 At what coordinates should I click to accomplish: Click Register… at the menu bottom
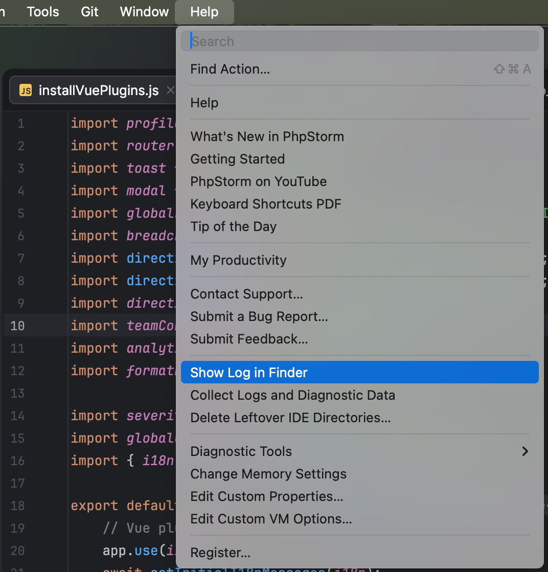(x=220, y=553)
